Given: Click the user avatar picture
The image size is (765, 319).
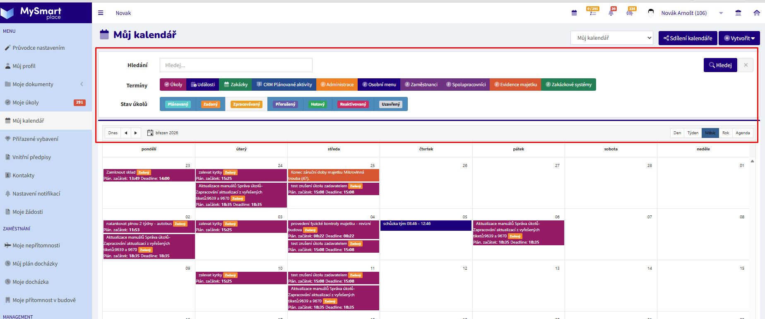Looking at the screenshot, I should coord(651,13).
